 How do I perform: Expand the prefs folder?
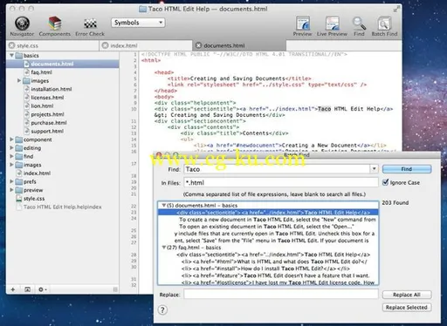tap(11, 181)
